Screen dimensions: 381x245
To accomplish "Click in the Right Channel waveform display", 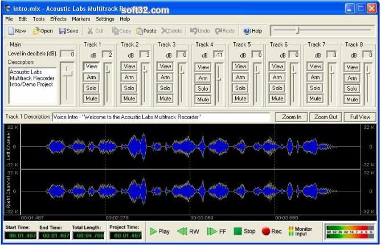I will pyautogui.click(x=191, y=192).
